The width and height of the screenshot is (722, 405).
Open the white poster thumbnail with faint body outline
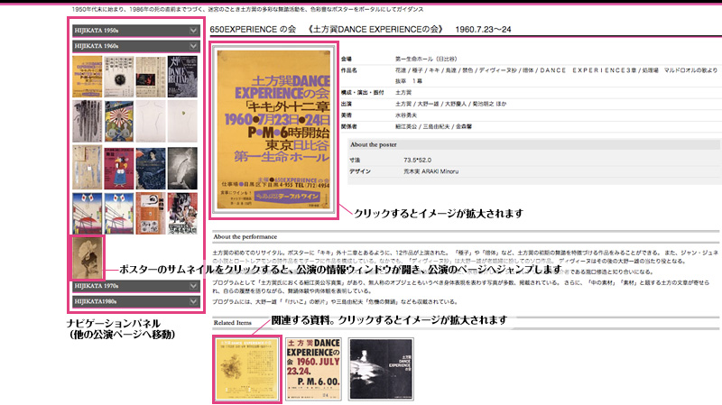pos(151,122)
